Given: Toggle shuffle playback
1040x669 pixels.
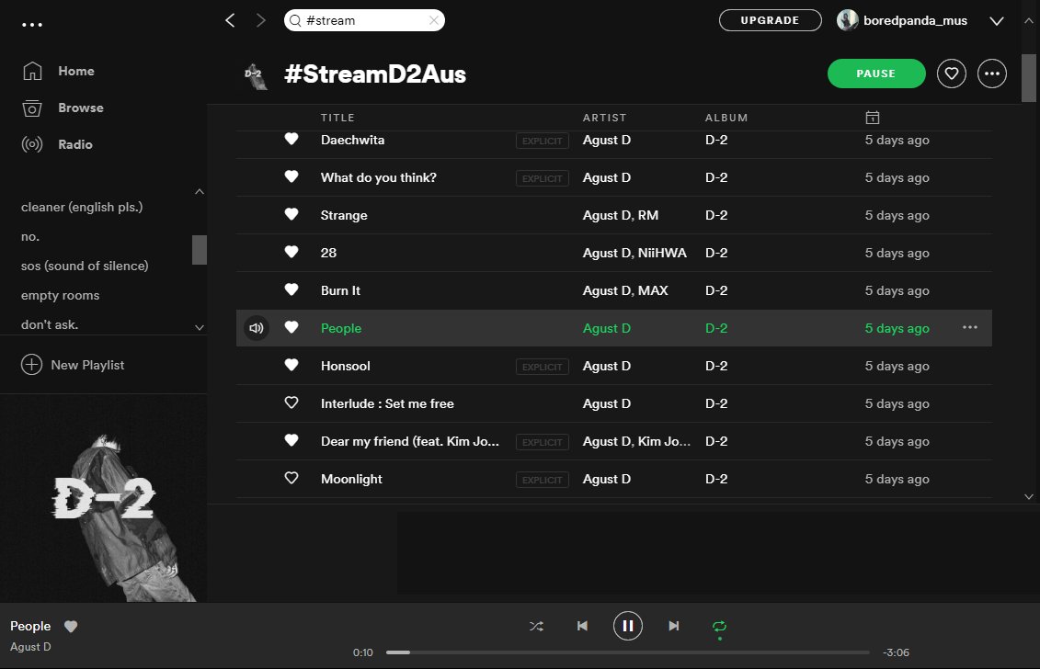Looking at the screenshot, I should (x=537, y=626).
